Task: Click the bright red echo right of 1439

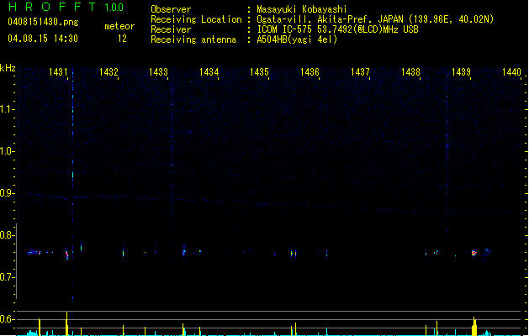Action: coord(474,253)
